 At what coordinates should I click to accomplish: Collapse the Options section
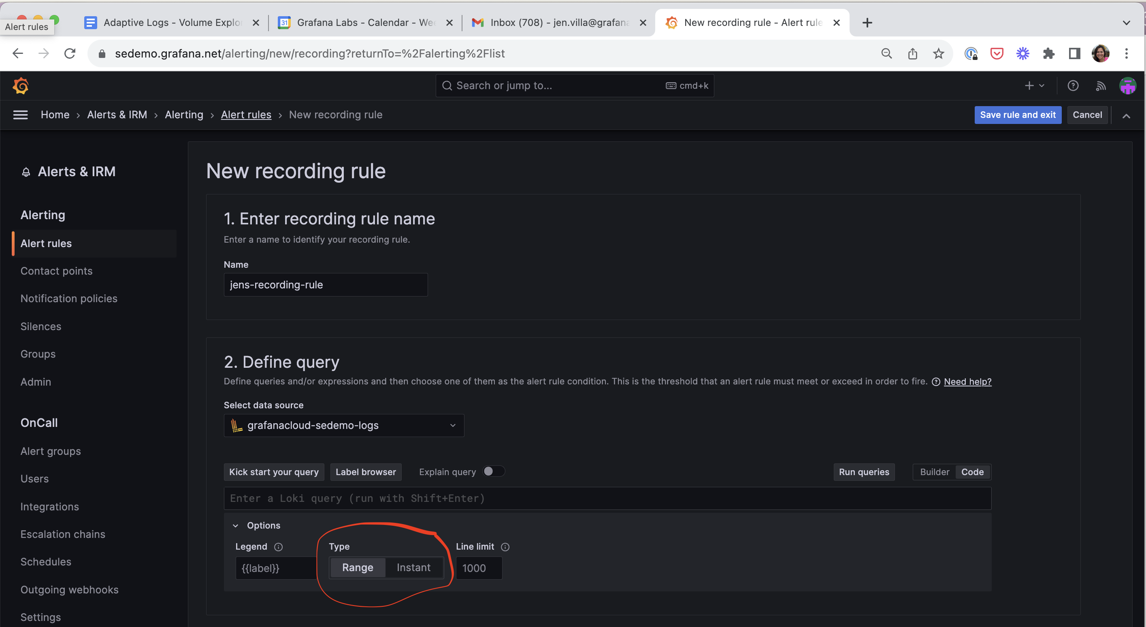pyautogui.click(x=236, y=526)
